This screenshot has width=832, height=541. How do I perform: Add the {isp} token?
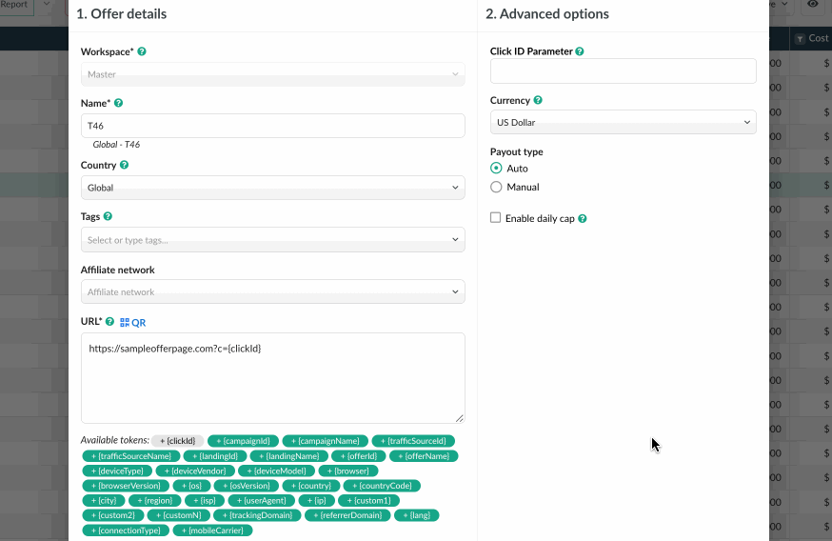tap(205, 501)
